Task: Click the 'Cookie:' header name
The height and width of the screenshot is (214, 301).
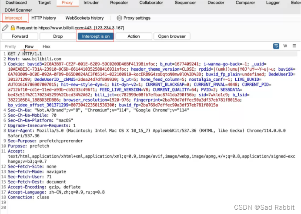Action: [x=17, y=64]
